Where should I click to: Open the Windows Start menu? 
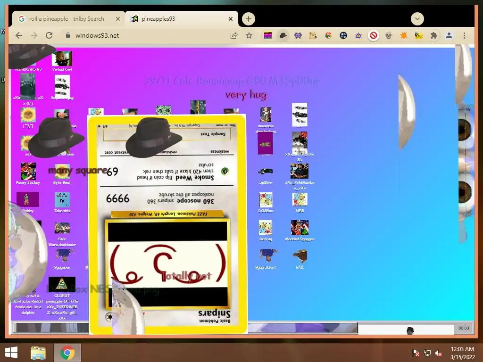[11, 353]
